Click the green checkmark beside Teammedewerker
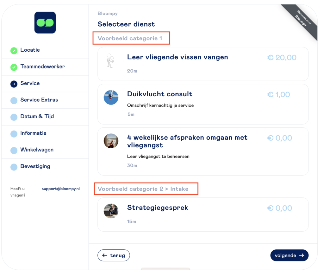The width and height of the screenshot is (324, 270). [x=14, y=67]
